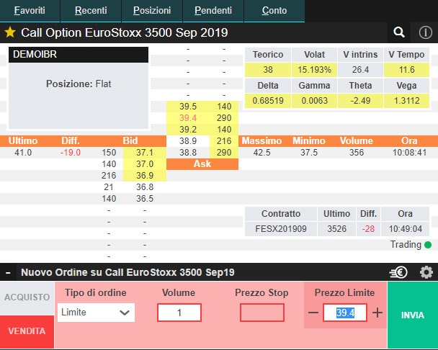Click the Prezzo Stop input field
This screenshot has height=350, width=438.
262,313
